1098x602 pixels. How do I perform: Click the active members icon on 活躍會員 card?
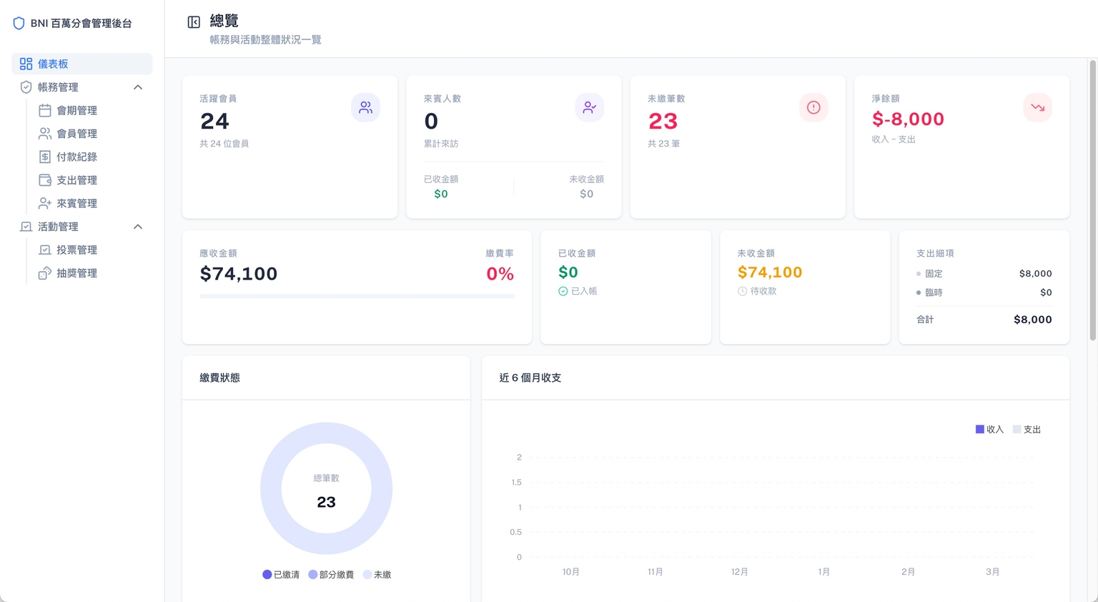click(x=365, y=107)
